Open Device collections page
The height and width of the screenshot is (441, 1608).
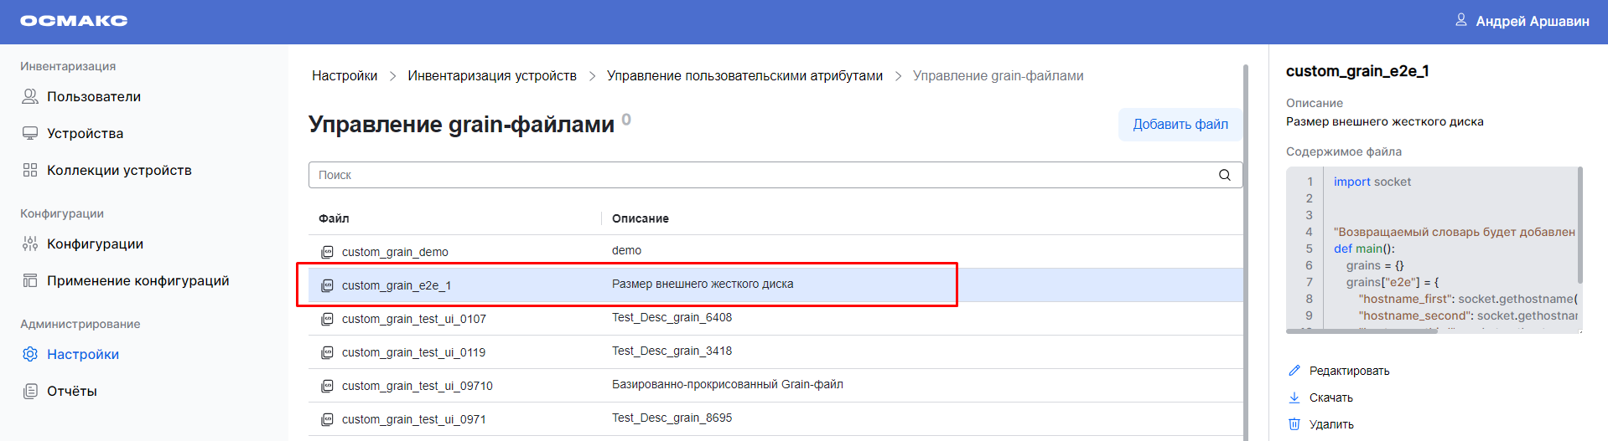119,171
